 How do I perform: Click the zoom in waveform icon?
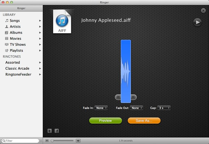78,141
